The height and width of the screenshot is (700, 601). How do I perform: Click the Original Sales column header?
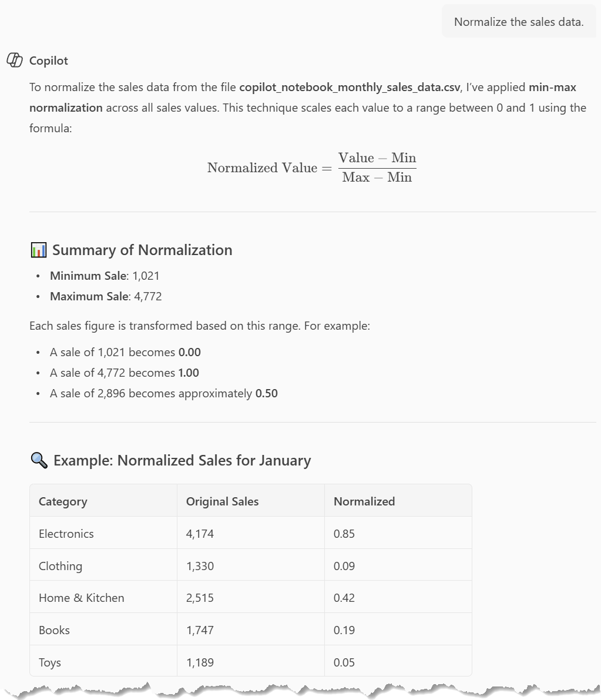point(222,501)
